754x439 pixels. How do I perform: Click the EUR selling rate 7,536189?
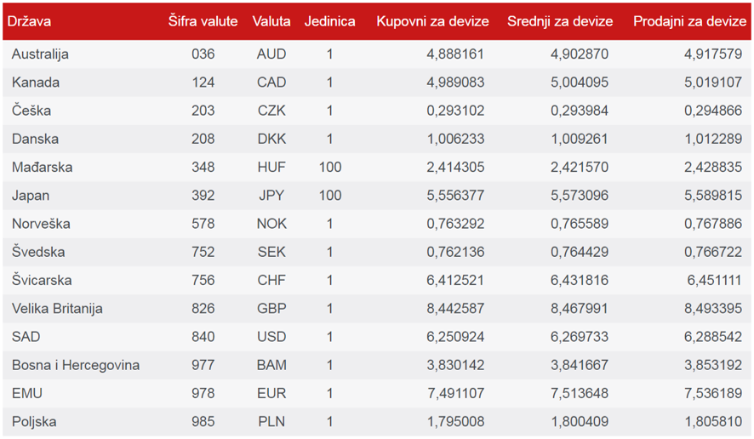pyautogui.click(x=713, y=393)
